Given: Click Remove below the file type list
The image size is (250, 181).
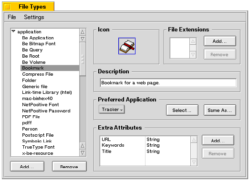Looking at the screenshot, I should 69,167.
